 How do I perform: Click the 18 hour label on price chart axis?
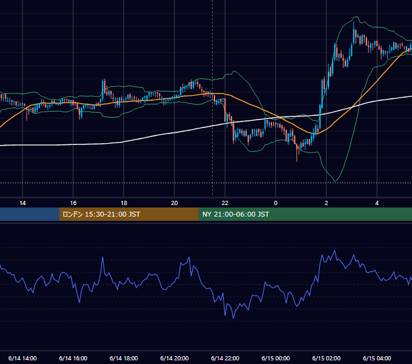(x=124, y=203)
